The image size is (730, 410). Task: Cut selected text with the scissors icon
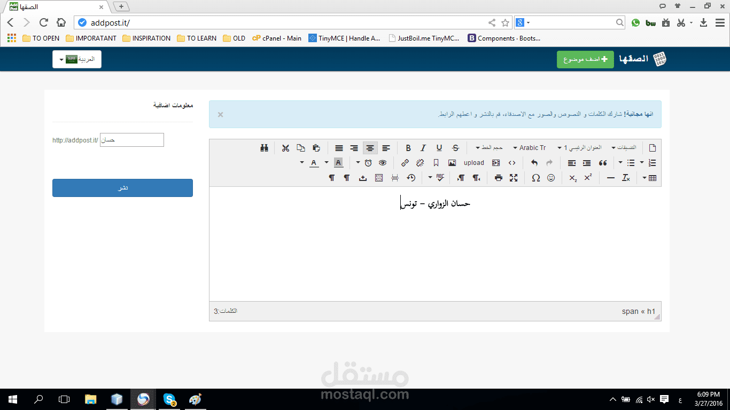(x=285, y=148)
